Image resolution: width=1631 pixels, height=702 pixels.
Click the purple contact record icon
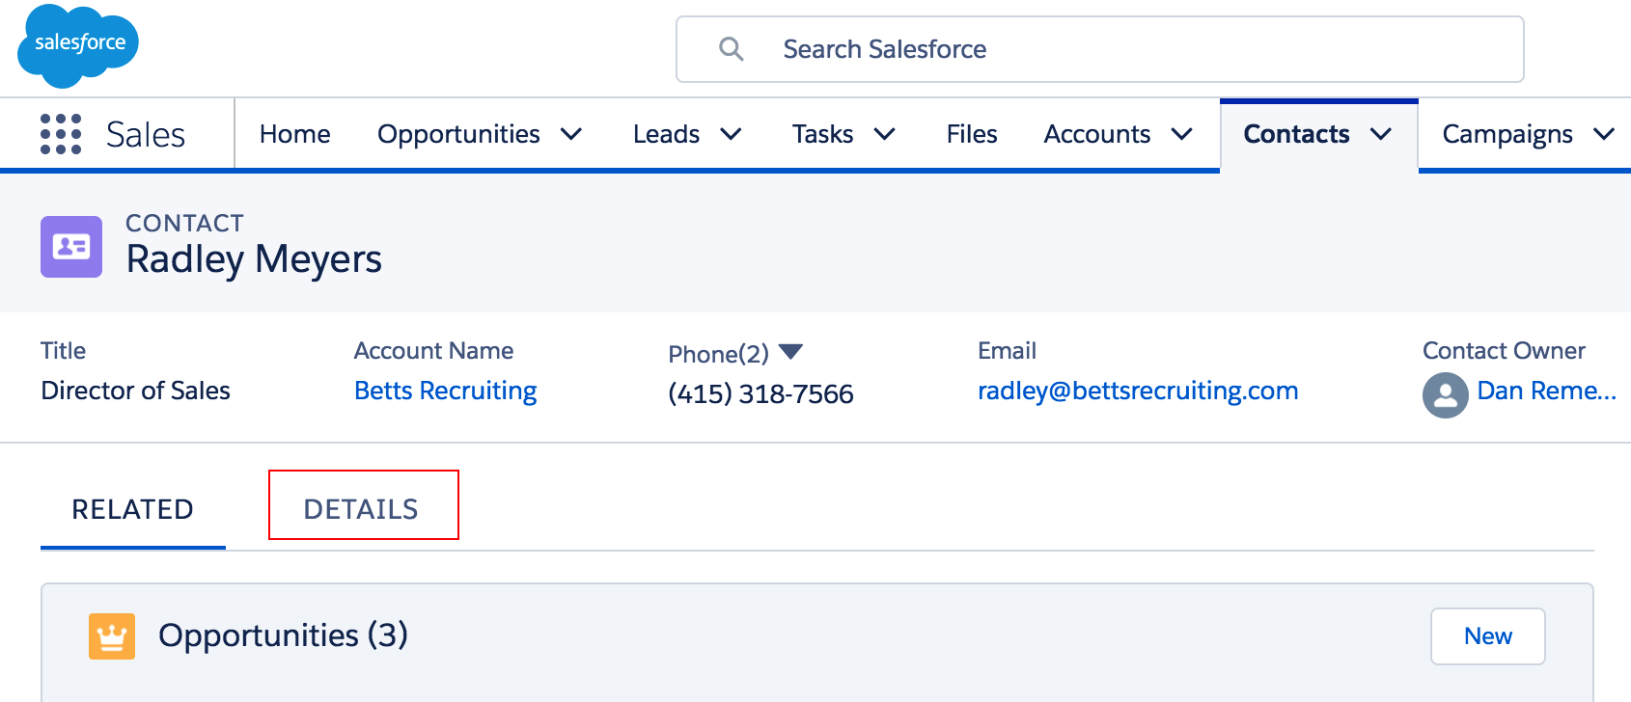pyautogui.click(x=71, y=247)
